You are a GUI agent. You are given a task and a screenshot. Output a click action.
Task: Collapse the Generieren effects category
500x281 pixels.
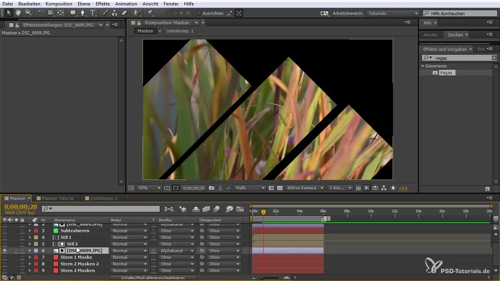coord(423,66)
